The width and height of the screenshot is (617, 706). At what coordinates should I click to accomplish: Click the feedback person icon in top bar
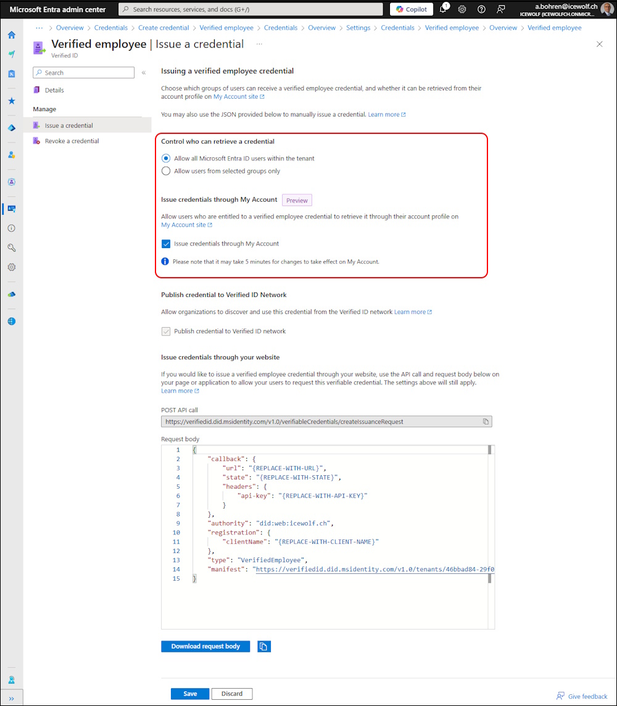501,9
